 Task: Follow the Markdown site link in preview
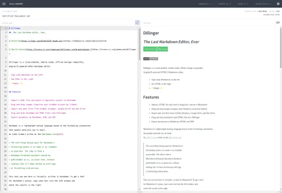(175, 137)
